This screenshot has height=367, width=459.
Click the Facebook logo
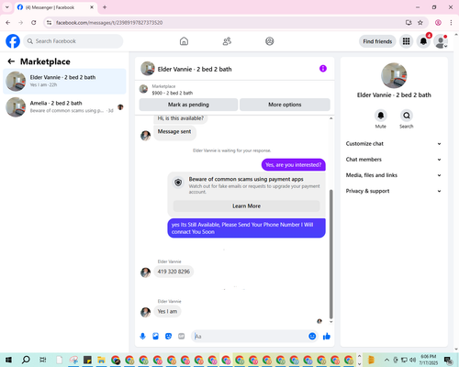click(13, 41)
